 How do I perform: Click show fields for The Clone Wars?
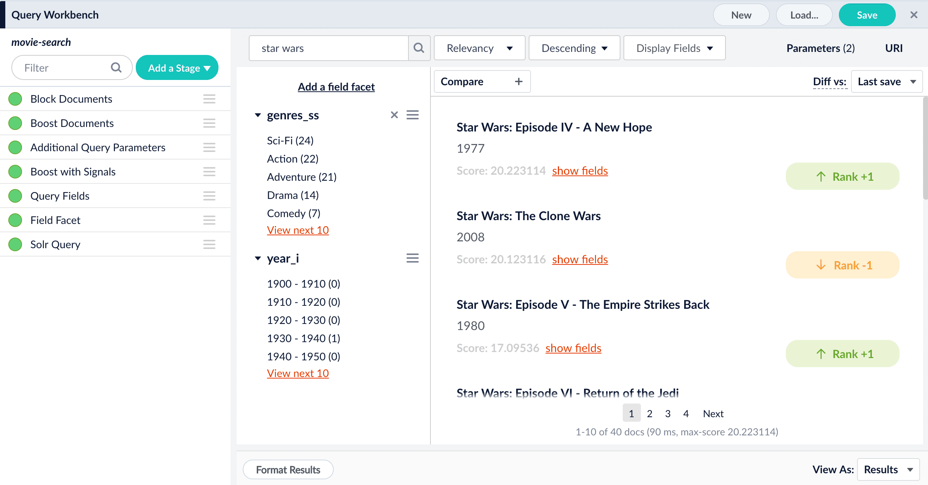(579, 260)
